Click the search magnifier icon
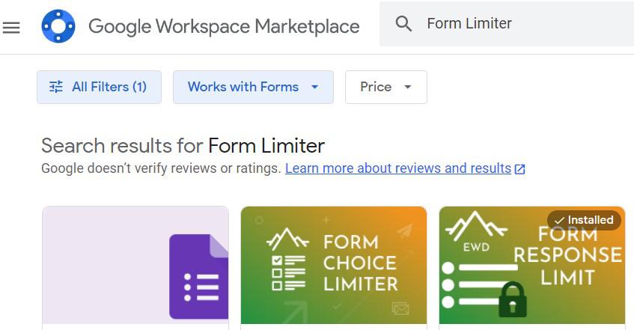 pos(403,24)
